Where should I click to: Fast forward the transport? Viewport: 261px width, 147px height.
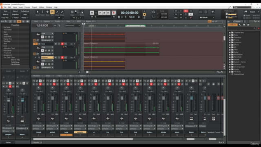point(108,13)
